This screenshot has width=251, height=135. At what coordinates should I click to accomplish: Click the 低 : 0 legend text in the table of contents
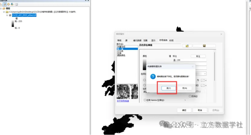(17, 28)
